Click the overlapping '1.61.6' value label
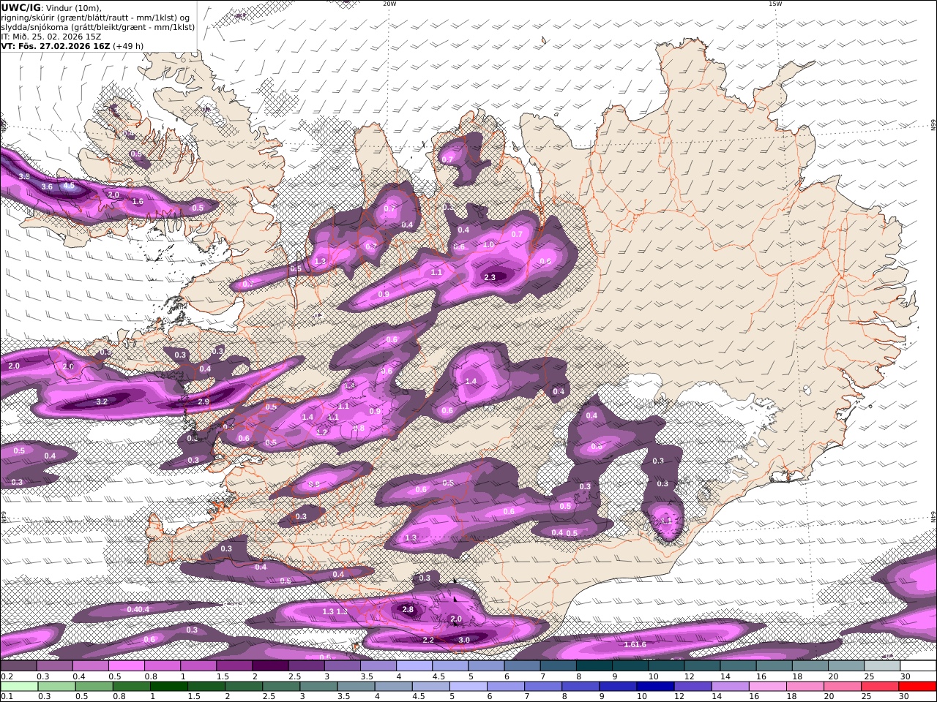 tap(635, 644)
